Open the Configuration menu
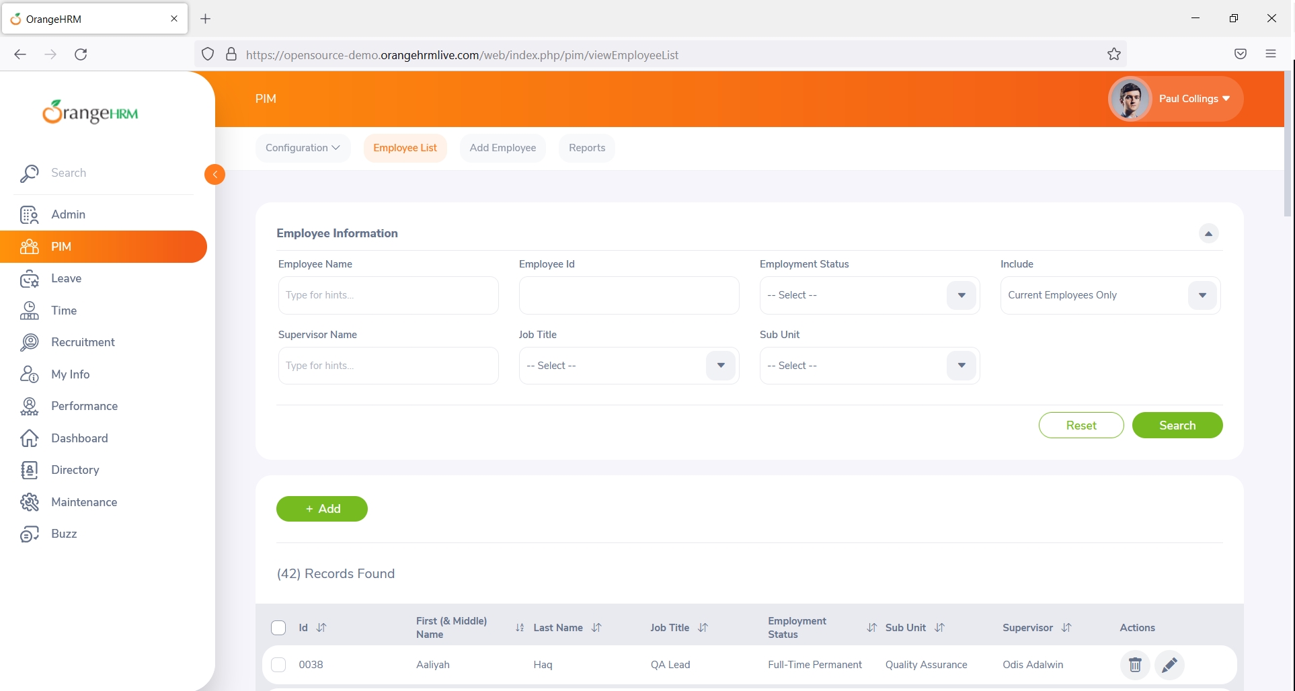This screenshot has height=691, width=1295. point(302,147)
